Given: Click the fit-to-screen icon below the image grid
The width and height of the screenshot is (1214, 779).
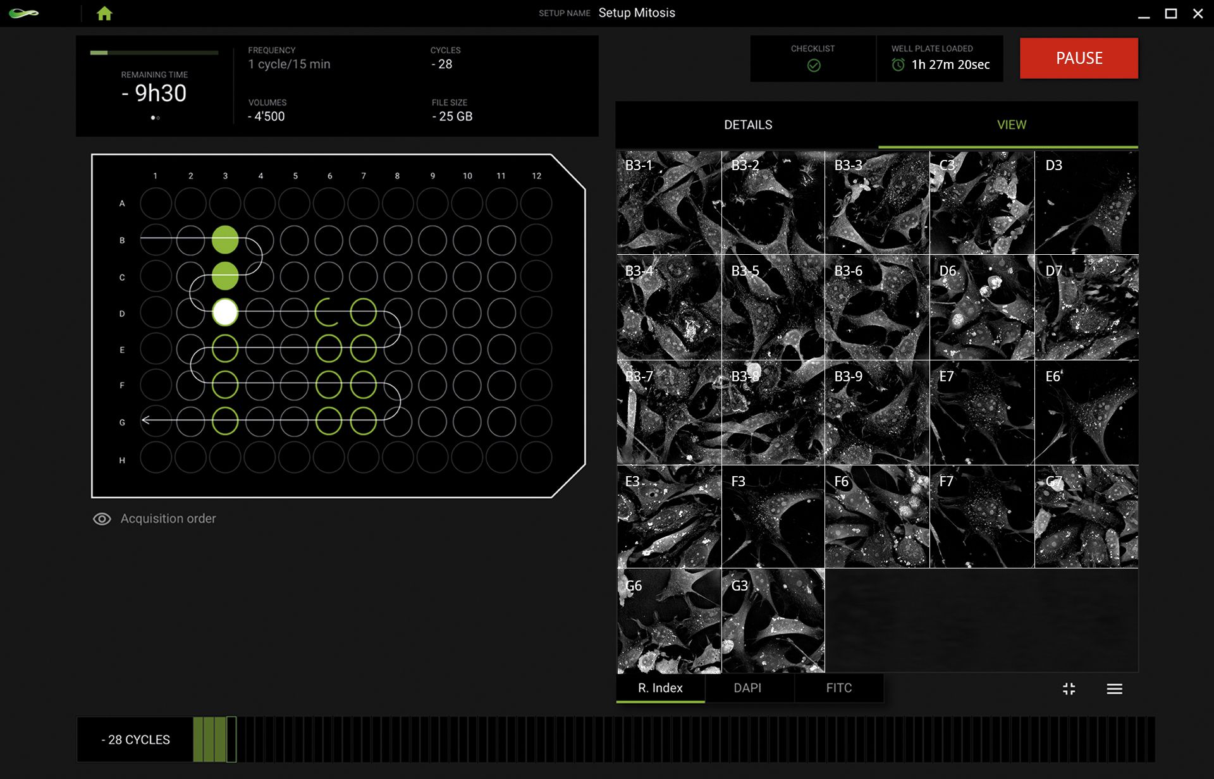Looking at the screenshot, I should [x=1070, y=689].
